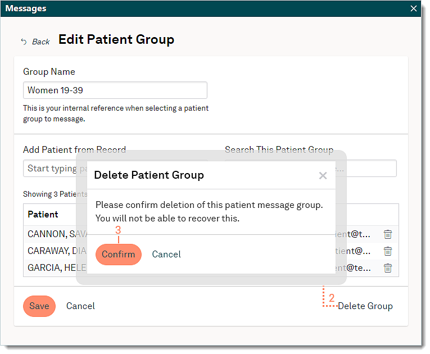Close the Delete Patient Group dialog
The height and width of the screenshot is (354, 430).
click(323, 175)
